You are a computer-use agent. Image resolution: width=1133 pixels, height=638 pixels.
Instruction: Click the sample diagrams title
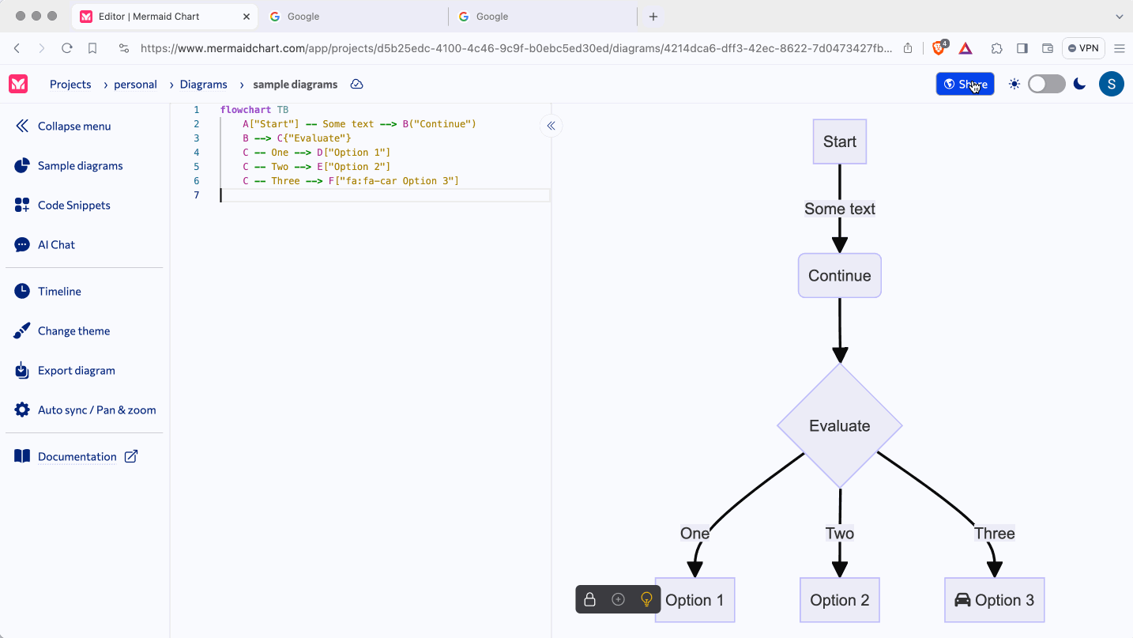295,84
